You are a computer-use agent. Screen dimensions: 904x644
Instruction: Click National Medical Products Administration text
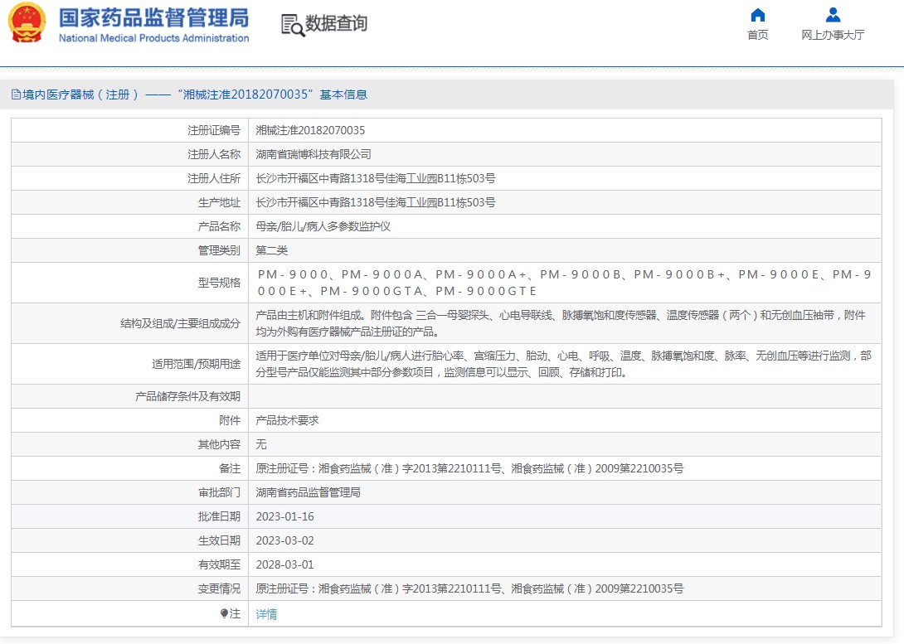154,38
